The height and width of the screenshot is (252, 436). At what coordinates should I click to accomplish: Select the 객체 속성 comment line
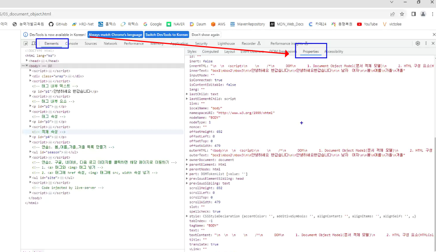(x=103, y=132)
